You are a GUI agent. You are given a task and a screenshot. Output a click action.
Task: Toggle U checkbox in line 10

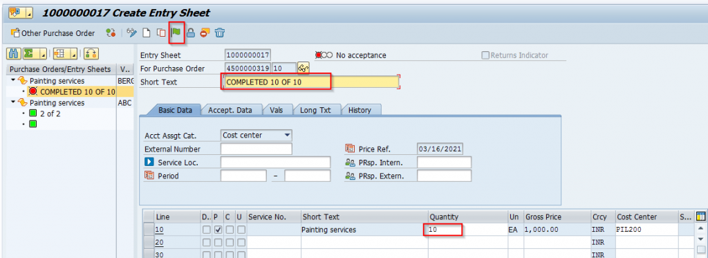point(241,230)
